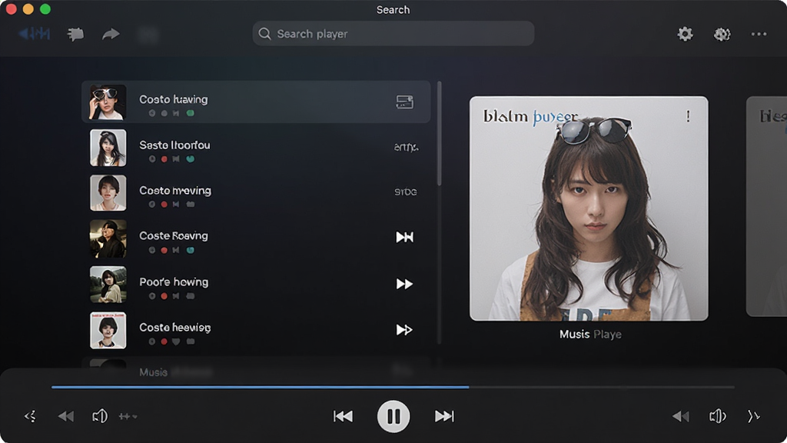Viewport: 787px width, 443px height.
Task: Click queue icon on Costo luaving row
Action: point(404,102)
